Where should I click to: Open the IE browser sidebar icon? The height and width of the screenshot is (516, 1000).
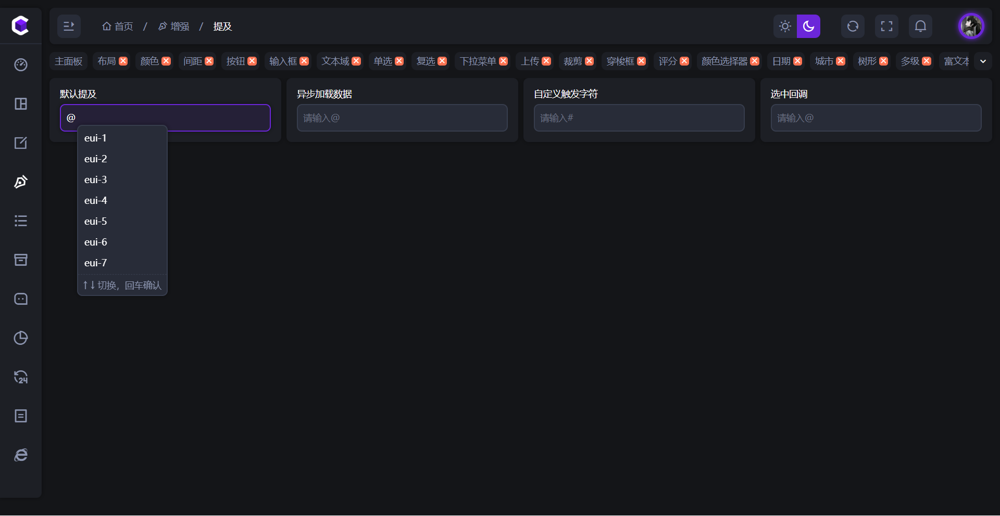21,455
